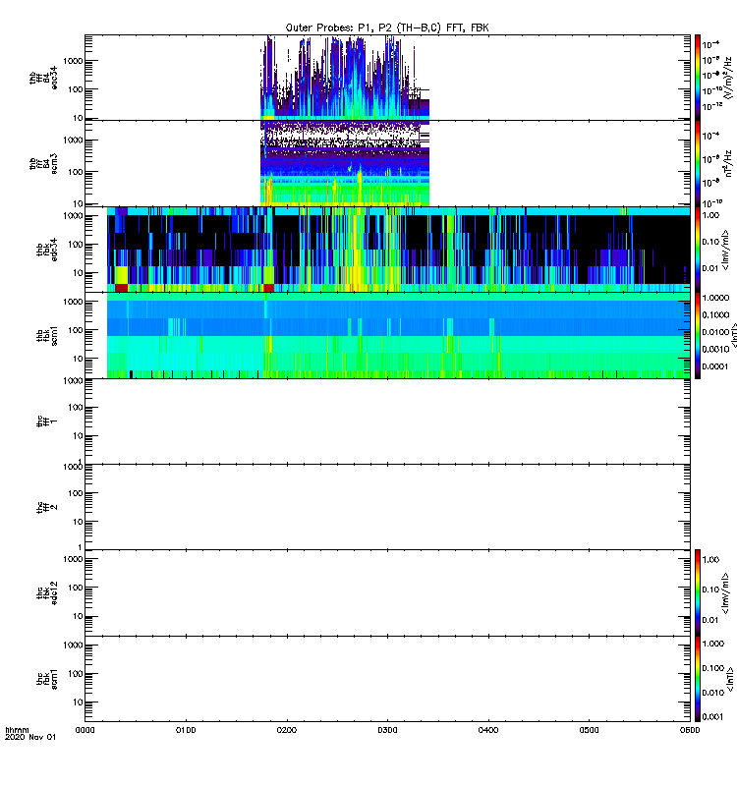
Task: Click the thb fff scm3 spectrogram data
Action: [x=345, y=163]
